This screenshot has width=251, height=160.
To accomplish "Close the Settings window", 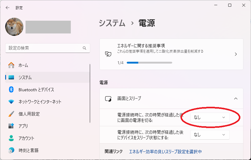I will tap(244, 5).
